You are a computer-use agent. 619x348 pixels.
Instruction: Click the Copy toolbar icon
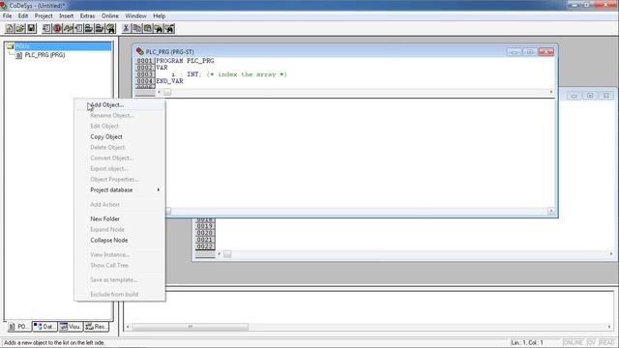click(136, 28)
